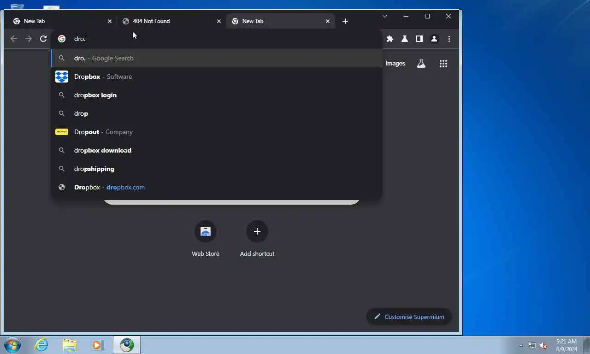Reload the page with the refresh icon
Image resolution: width=590 pixels, height=354 pixels.
(43, 39)
